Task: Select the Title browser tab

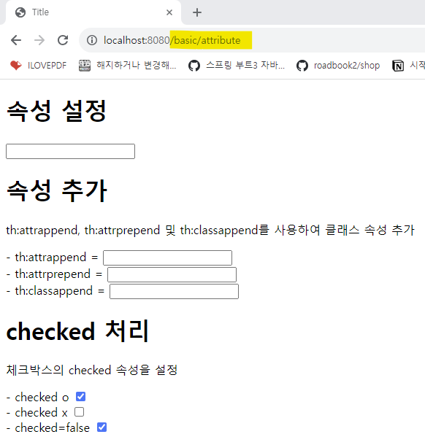Action: tap(93, 12)
